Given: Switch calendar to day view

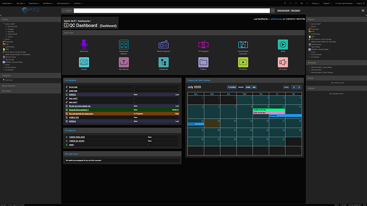Looking at the screenshot, I should tap(254, 87).
